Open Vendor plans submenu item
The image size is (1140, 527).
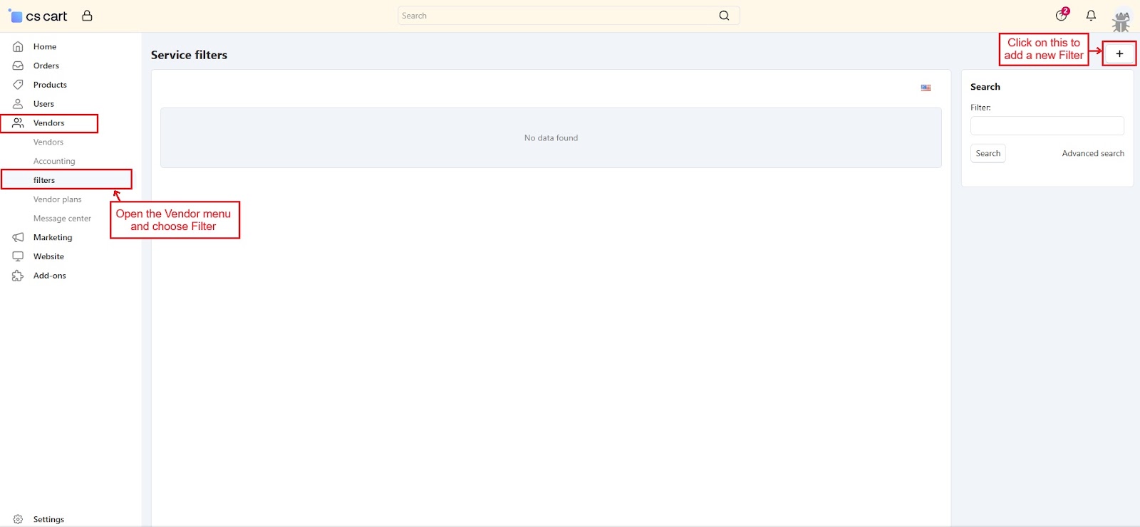tap(57, 199)
